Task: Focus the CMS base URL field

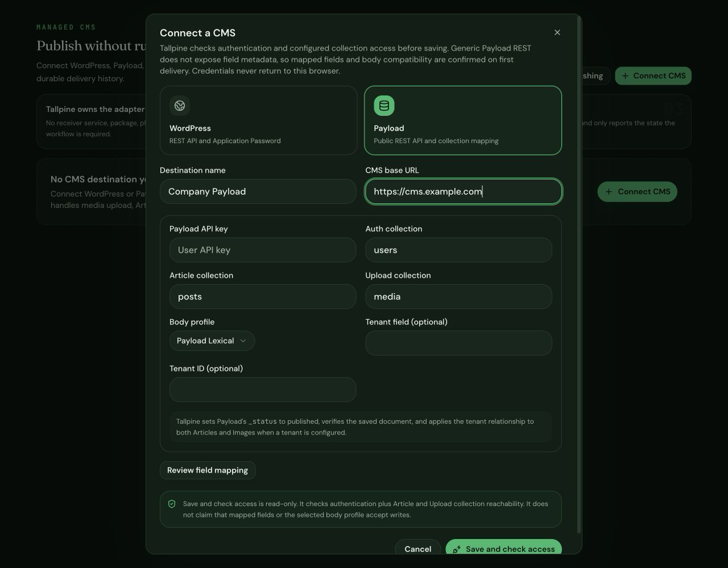Action: click(x=464, y=191)
